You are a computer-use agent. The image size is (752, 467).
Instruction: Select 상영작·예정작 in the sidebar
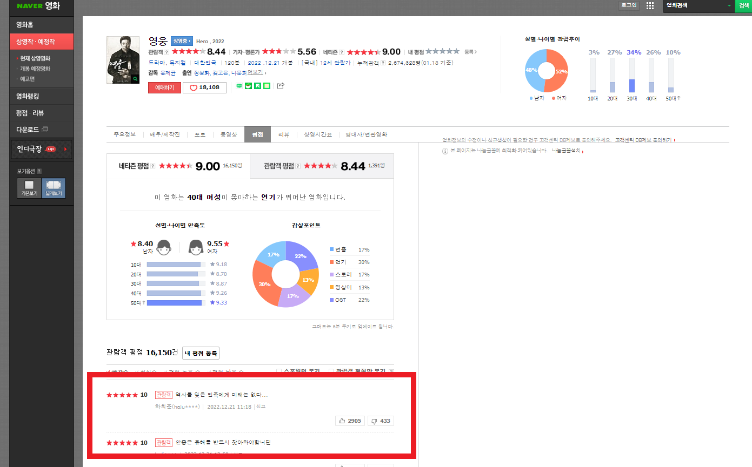click(x=41, y=42)
